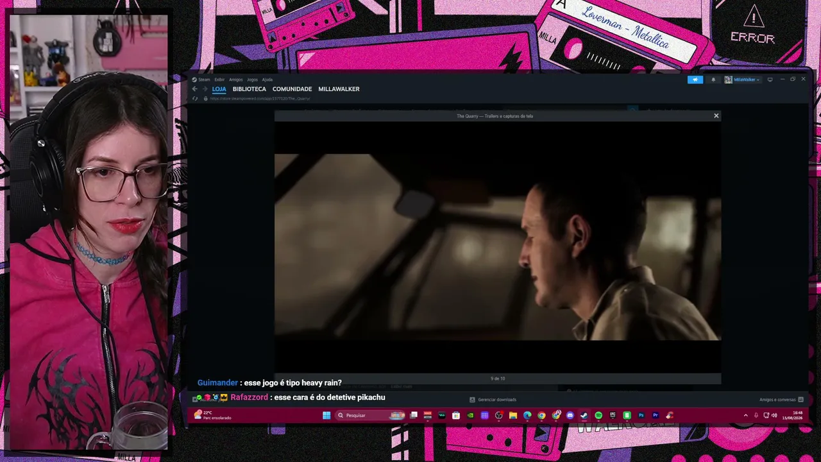
Task: Click the Quarry trailer screenshot image
Action: tap(498, 247)
